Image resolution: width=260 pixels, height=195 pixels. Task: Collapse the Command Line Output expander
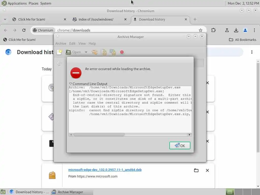(x=88, y=84)
